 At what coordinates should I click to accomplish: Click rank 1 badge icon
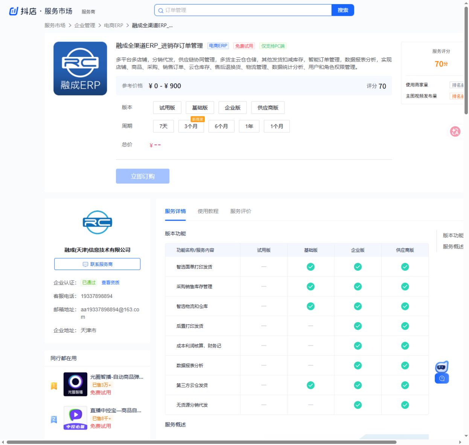[54, 386]
